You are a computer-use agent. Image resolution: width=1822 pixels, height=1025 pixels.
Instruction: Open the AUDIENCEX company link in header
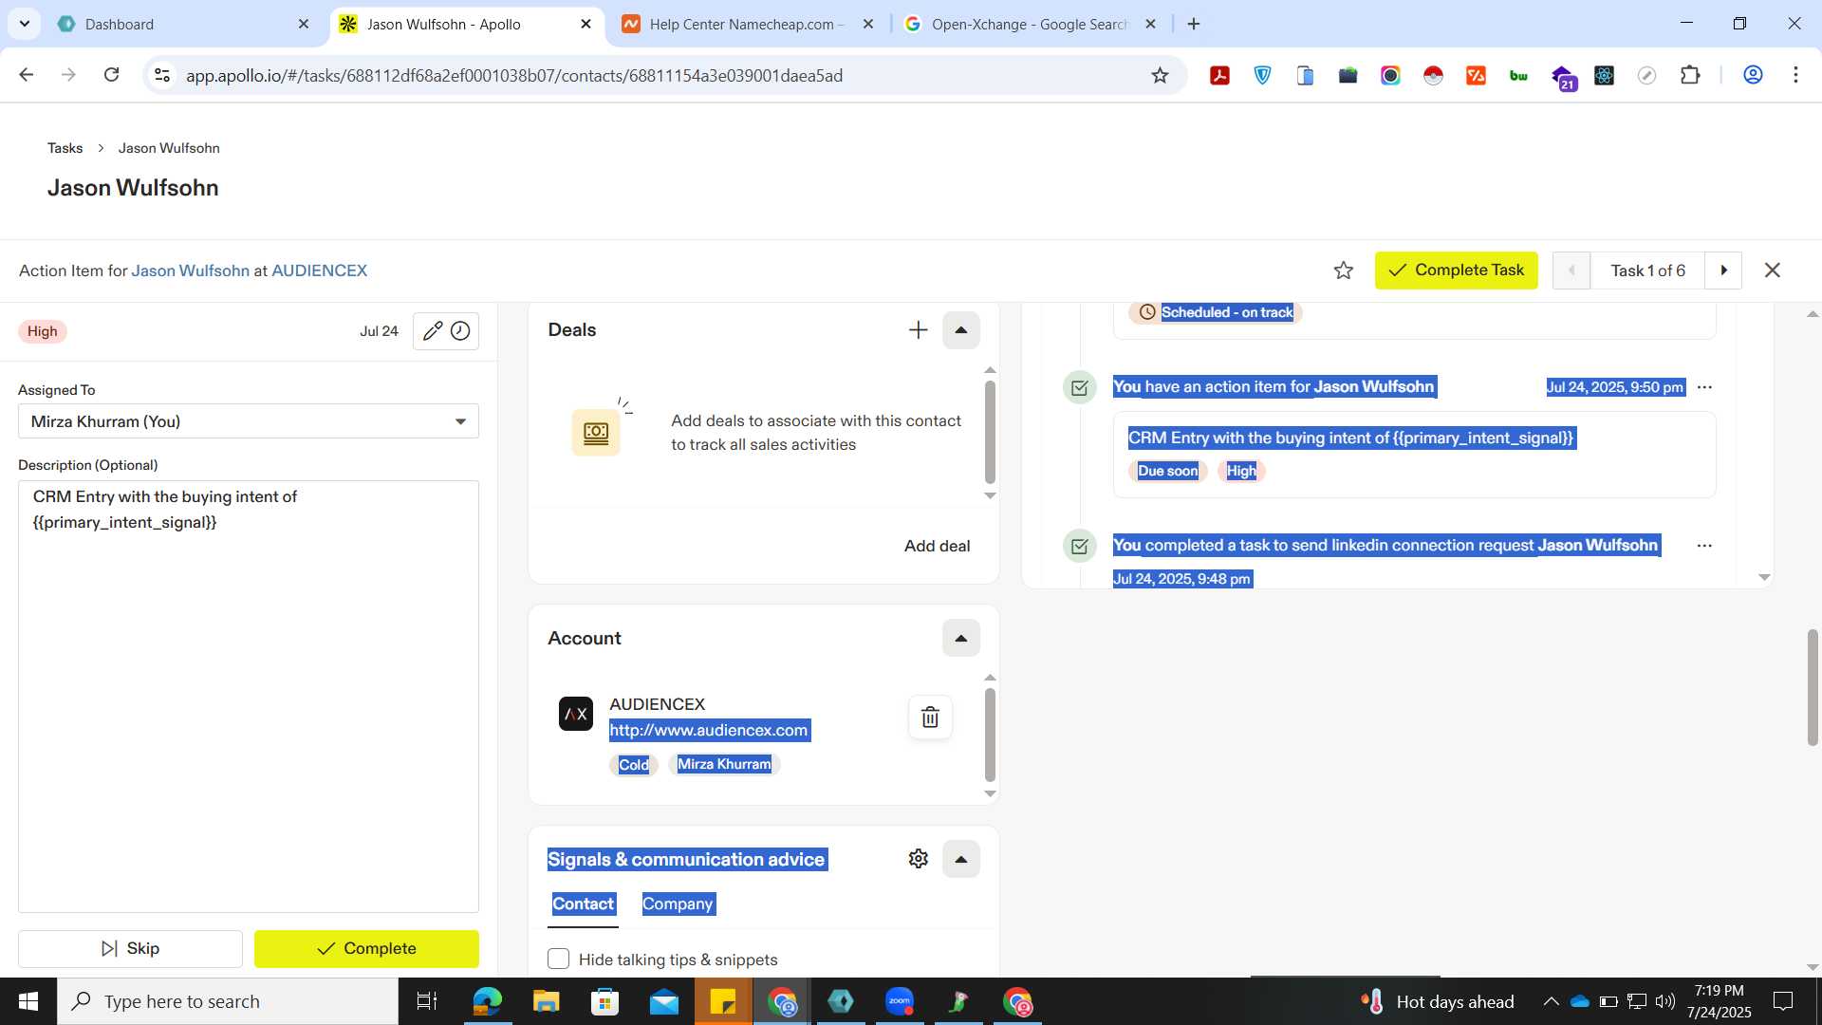pyautogui.click(x=319, y=271)
